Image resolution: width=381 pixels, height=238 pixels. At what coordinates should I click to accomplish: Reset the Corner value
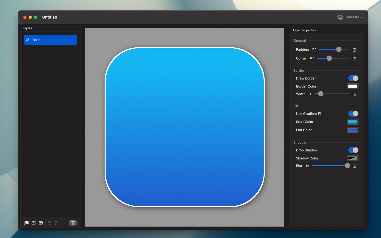click(354, 59)
